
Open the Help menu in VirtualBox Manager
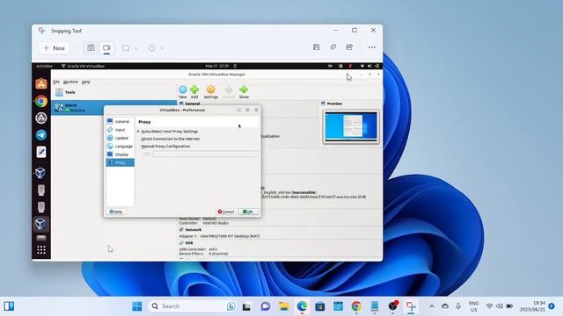[86, 82]
